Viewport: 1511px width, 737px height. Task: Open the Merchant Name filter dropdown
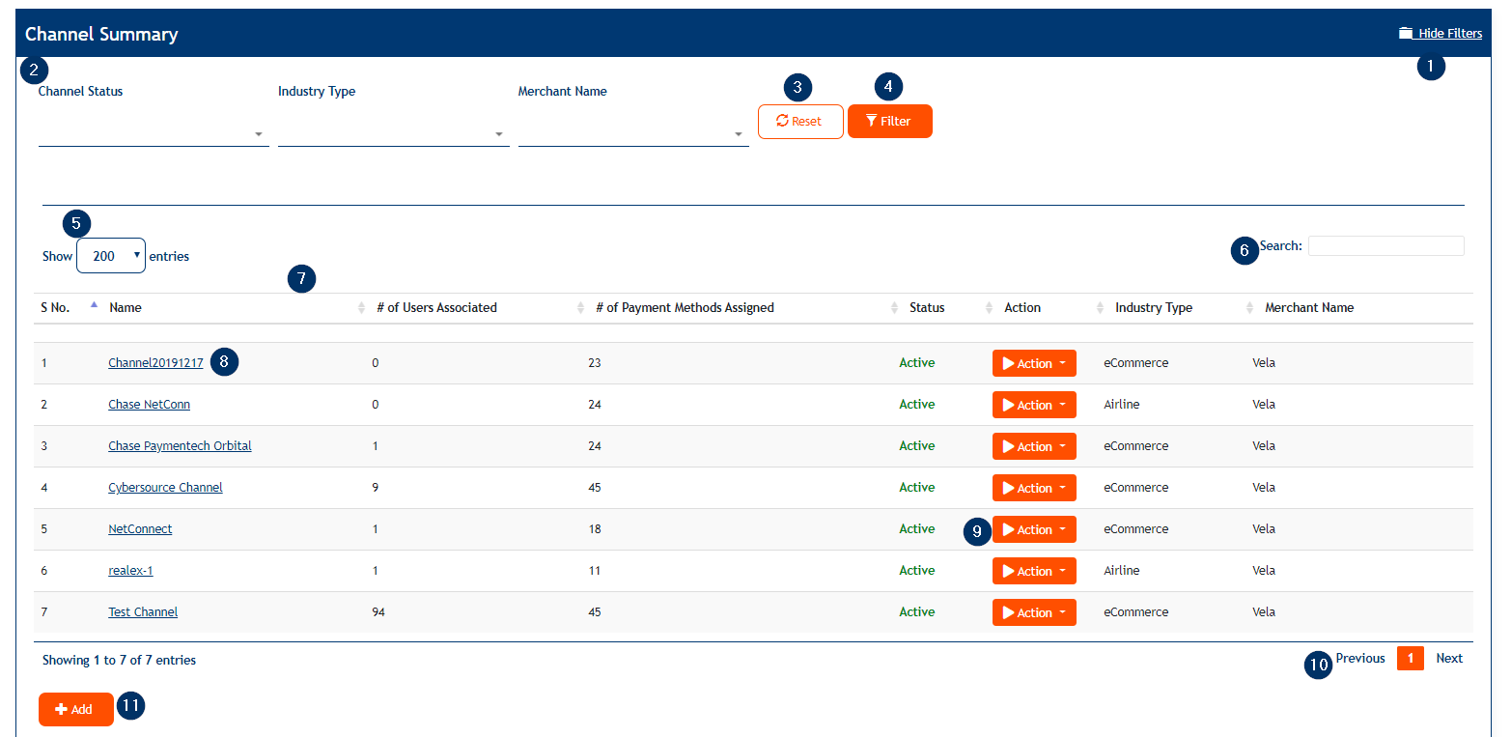tap(633, 134)
